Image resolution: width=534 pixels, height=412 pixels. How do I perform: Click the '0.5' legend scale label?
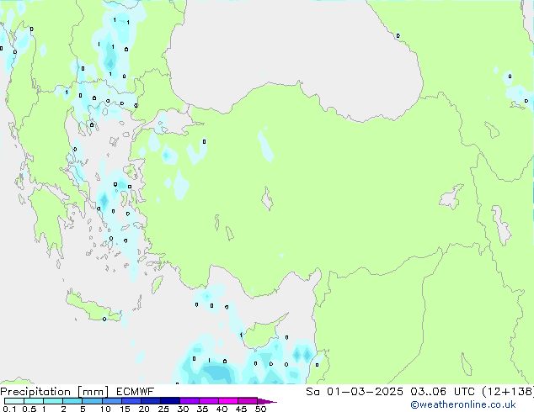(x=29, y=409)
